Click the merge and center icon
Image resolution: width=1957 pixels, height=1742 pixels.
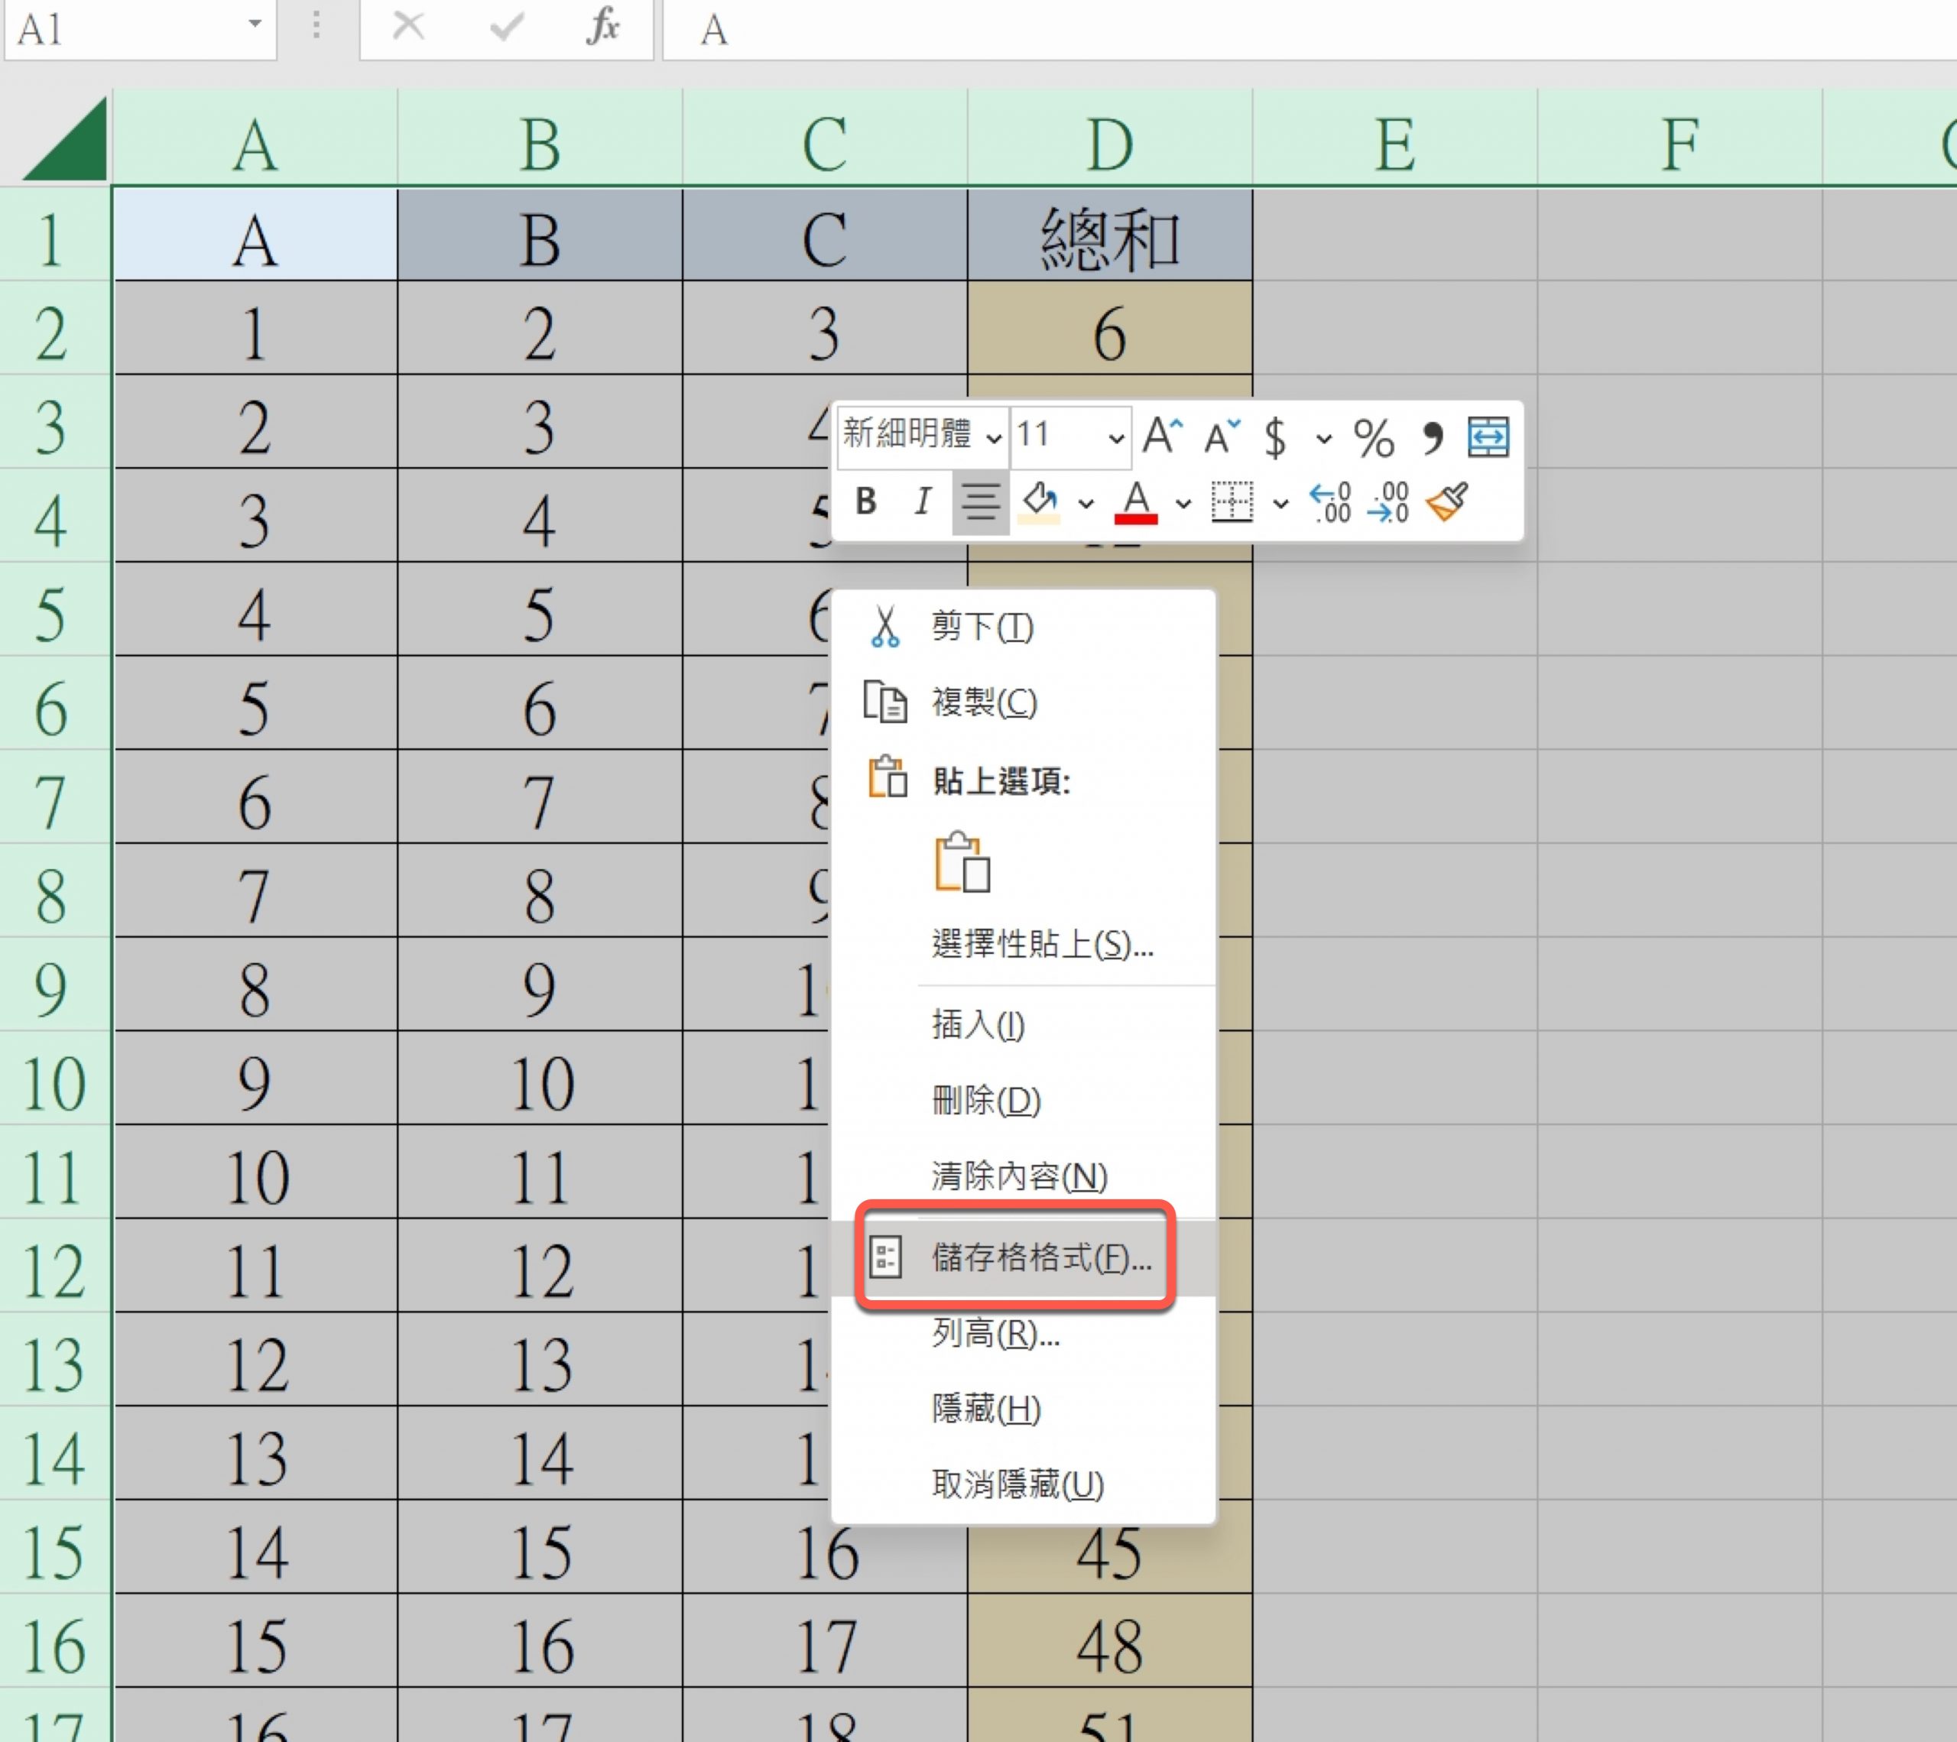click(1488, 437)
